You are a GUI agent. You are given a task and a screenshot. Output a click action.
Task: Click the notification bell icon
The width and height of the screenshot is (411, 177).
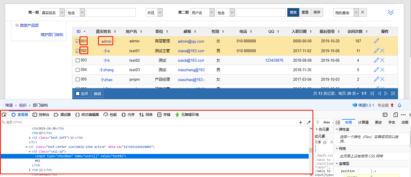point(399,105)
